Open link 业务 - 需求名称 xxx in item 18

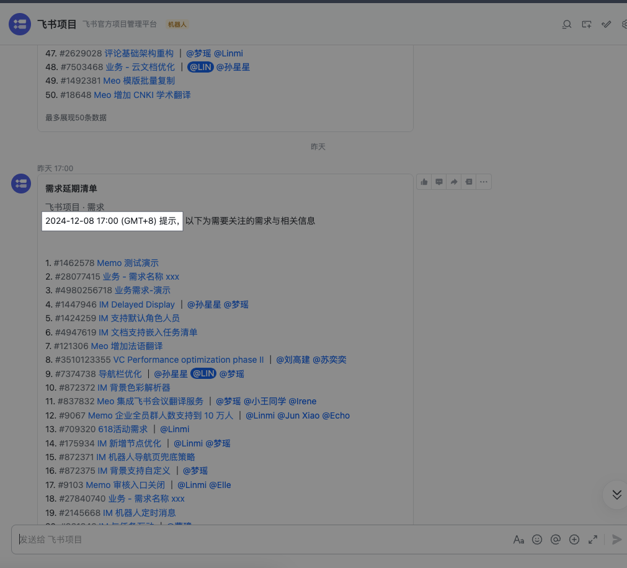pos(146,499)
